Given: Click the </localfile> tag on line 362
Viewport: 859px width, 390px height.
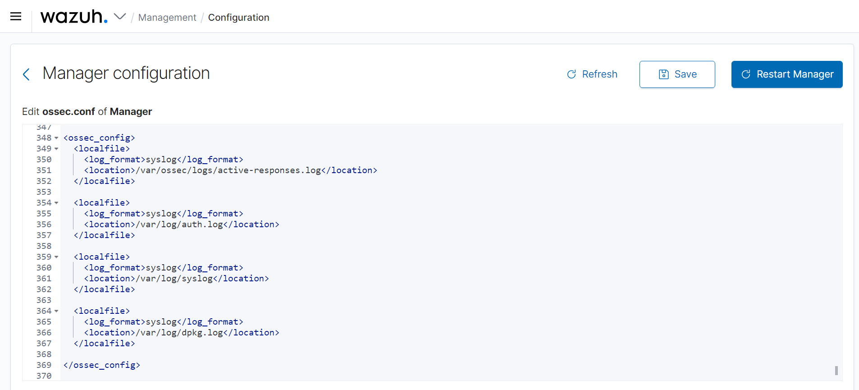Looking at the screenshot, I should coord(105,289).
